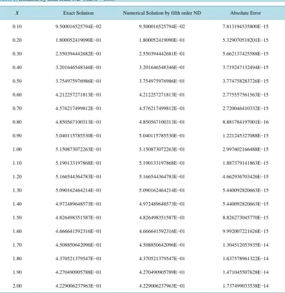Select X value 1.70

17,245
